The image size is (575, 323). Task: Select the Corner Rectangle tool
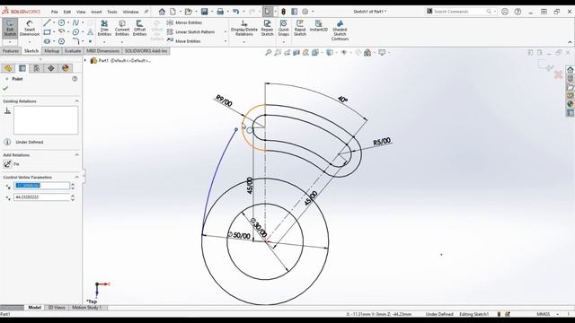tap(47, 32)
